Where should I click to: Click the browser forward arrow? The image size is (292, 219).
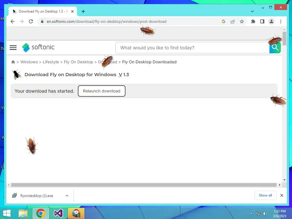(x=22, y=21)
